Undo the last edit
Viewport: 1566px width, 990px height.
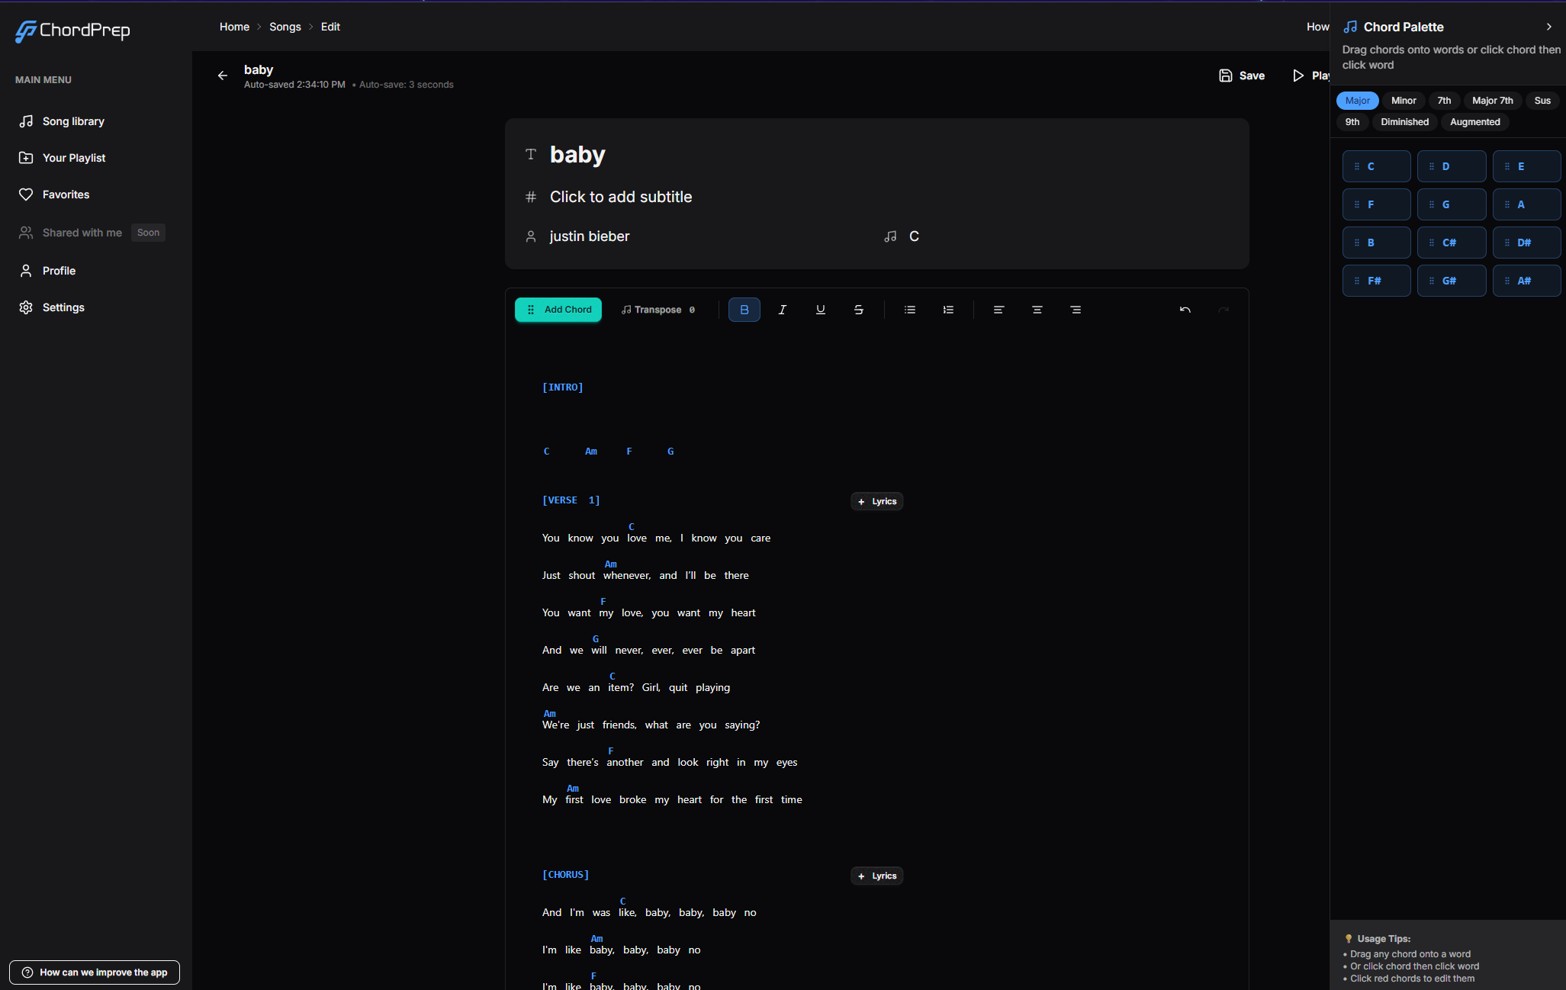[1185, 310]
